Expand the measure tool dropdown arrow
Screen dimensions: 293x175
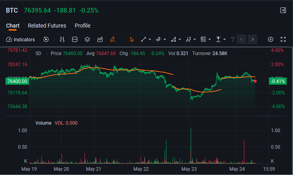[225, 39]
